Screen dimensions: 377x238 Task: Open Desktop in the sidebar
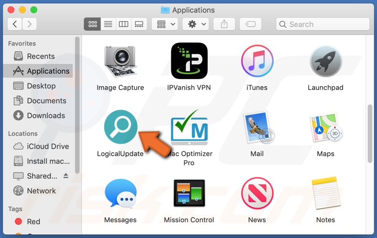click(38, 86)
